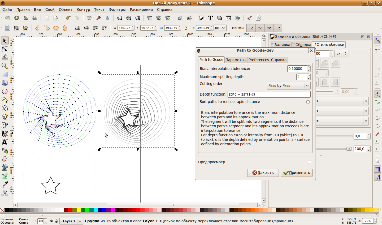Select the Text tool in the toolbox
Screen dimensions: 382x225
click(5, 142)
